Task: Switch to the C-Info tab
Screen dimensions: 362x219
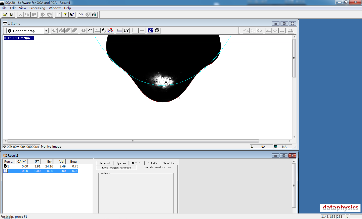Action: coord(152,163)
